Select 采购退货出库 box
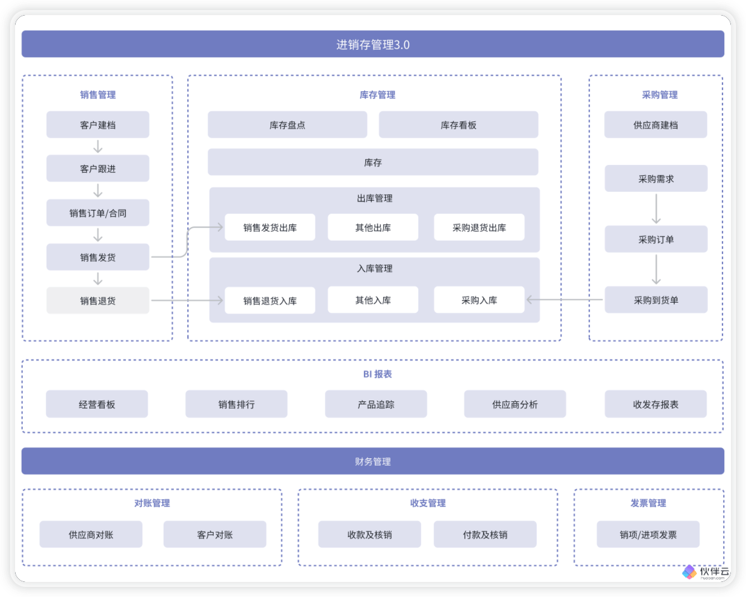Viewport: 746px width, 597px height. tap(479, 227)
